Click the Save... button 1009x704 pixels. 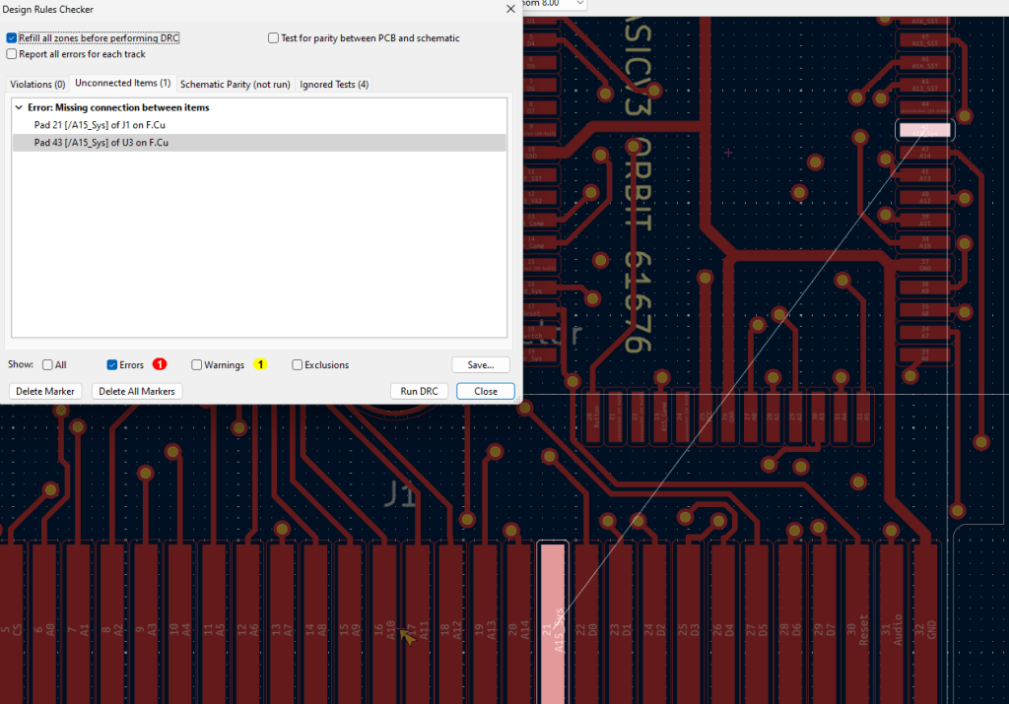tap(481, 365)
